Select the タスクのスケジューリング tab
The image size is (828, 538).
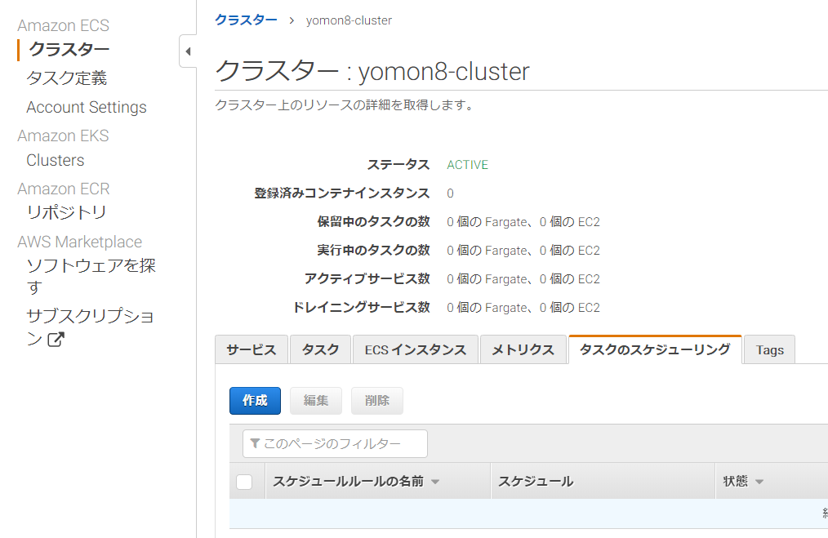tap(655, 349)
